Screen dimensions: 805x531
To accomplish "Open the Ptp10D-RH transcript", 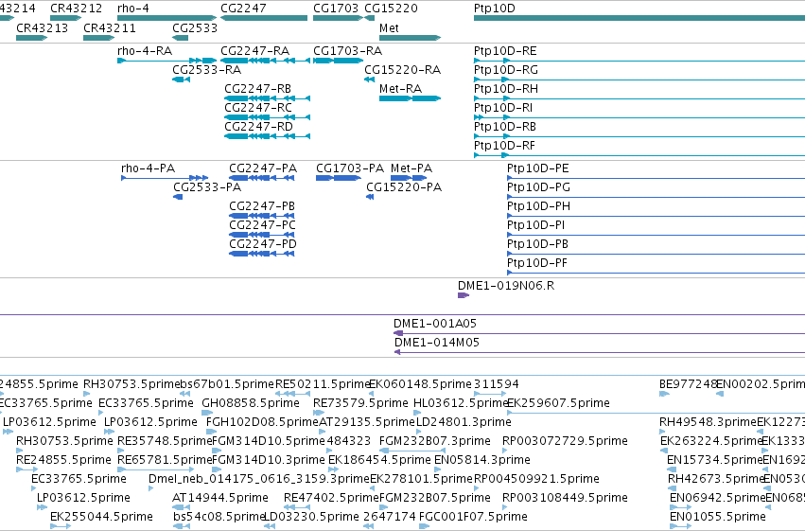I will pos(639,98).
